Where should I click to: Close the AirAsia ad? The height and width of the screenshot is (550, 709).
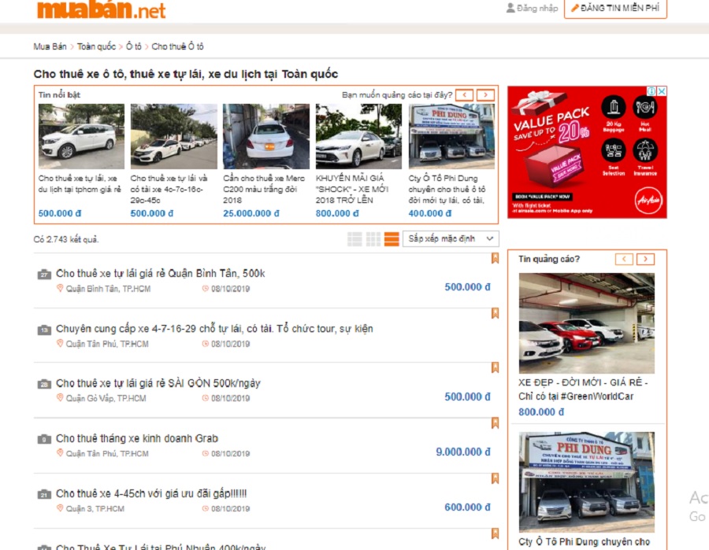(x=662, y=91)
